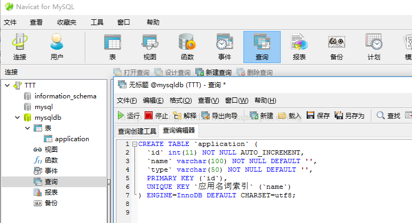The width and height of the screenshot is (412, 223).
Task: Click 'AUTO_INCREMENT' text on line 2
Action: tap(271, 153)
